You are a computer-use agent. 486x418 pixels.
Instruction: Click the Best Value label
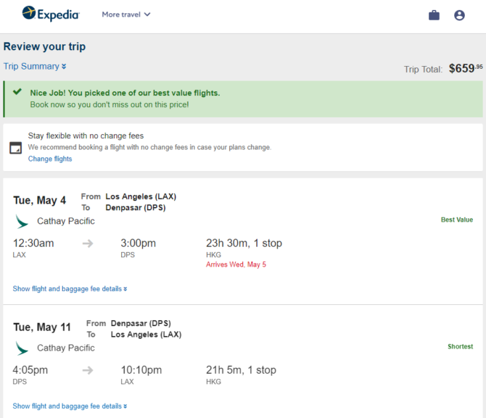[457, 220]
